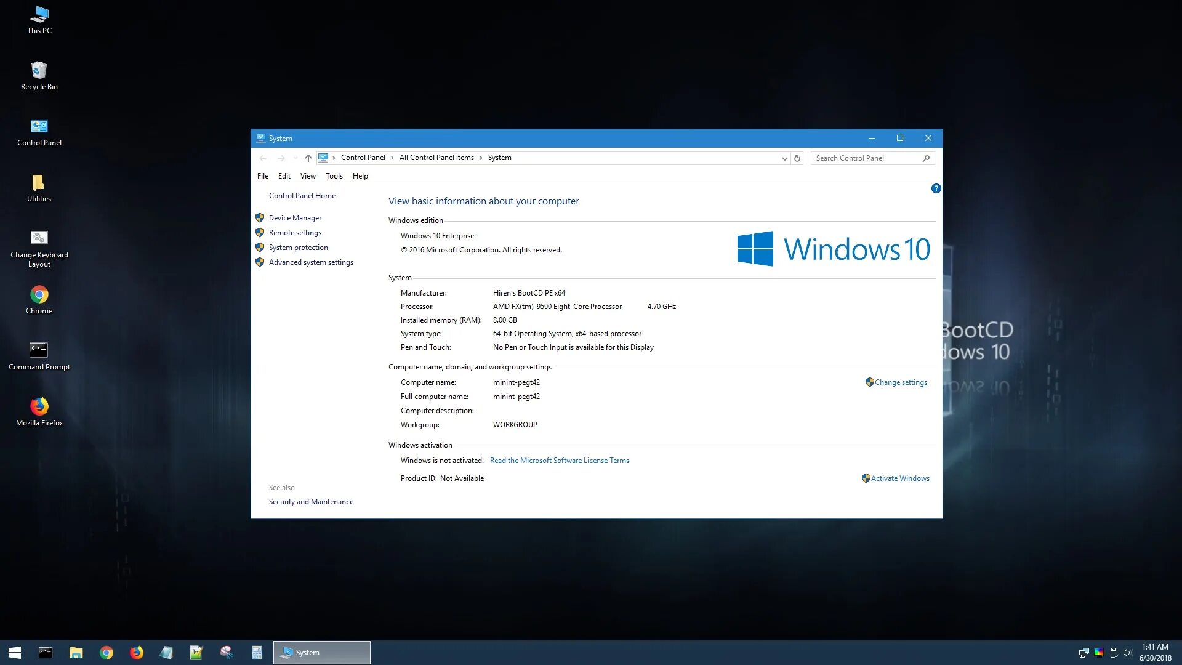Open the taskbar clock and date
The width and height of the screenshot is (1182, 665).
click(x=1155, y=653)
